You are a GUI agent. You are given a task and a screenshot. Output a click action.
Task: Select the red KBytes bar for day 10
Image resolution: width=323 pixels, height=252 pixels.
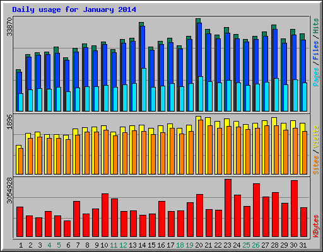(x=105, y=215)
